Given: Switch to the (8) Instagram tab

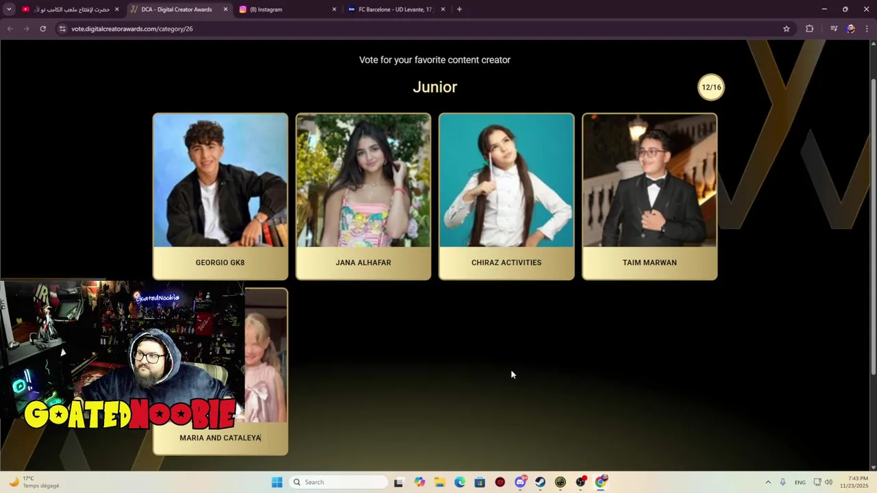Looking at the screenshot, I should [x=288, y=10].
